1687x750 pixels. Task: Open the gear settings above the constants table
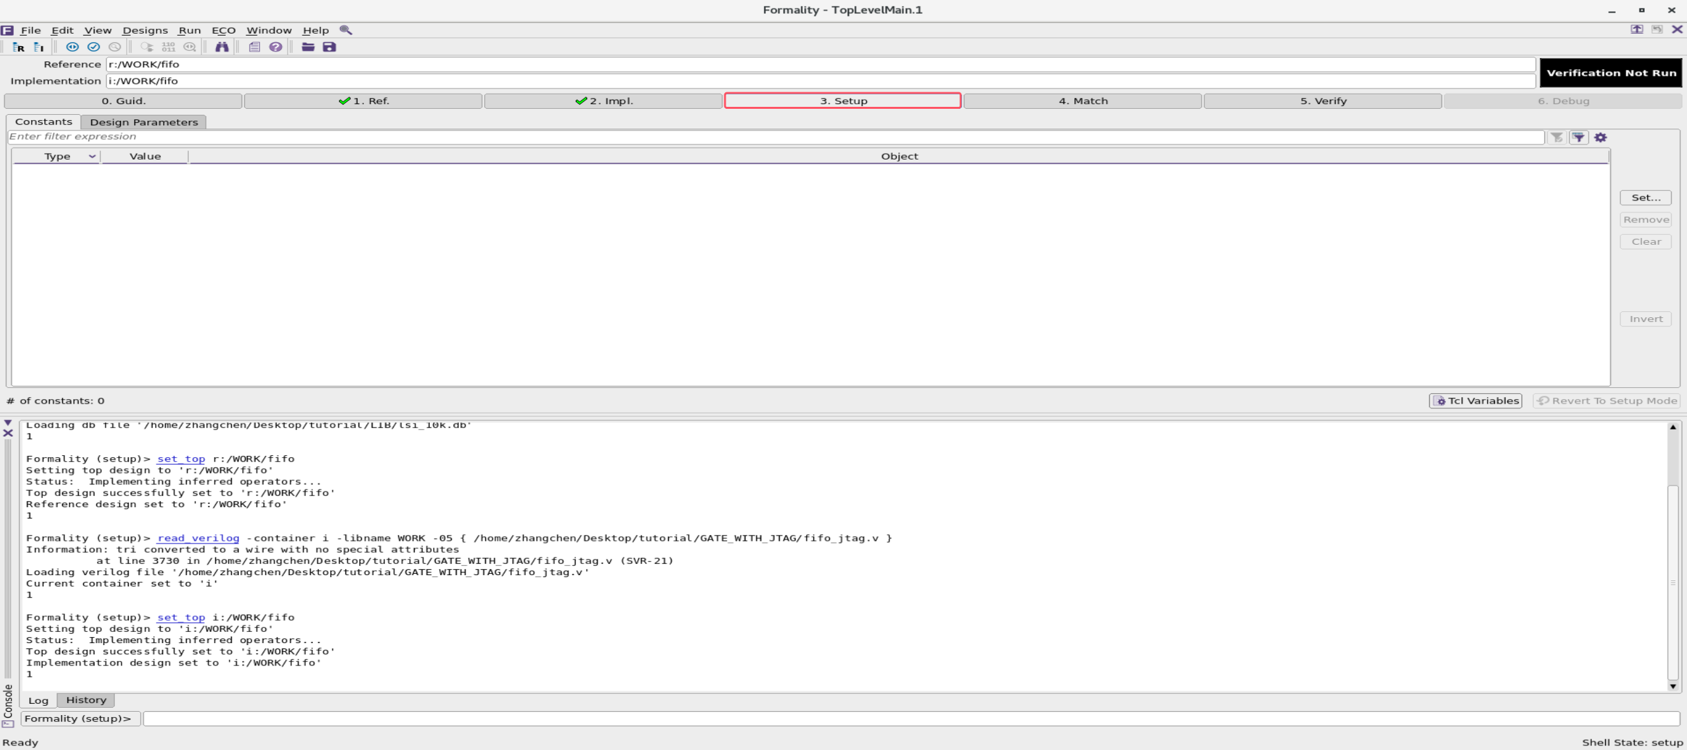click(x=1601, y=137)
